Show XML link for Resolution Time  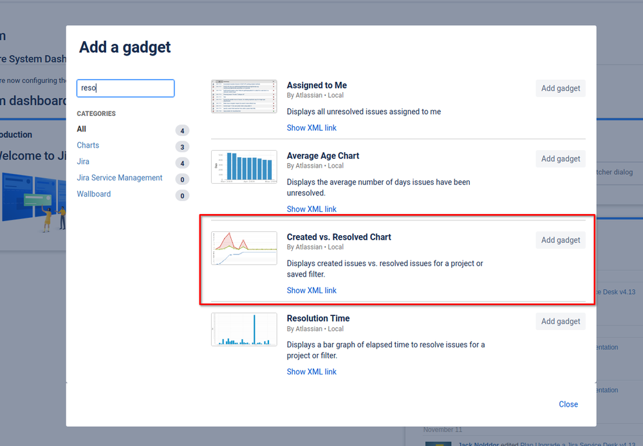pyautogui.click(x=312, y=372)
